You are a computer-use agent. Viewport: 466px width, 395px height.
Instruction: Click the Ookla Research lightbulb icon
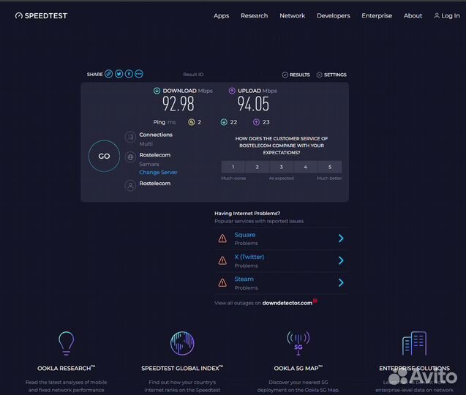(x=66, y=343)
